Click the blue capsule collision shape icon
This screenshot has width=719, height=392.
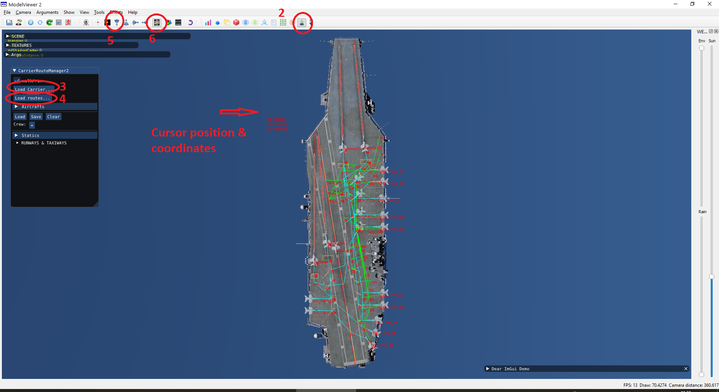click(x=246, y=22)
